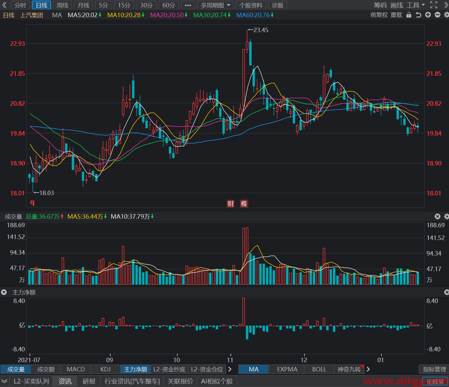Open main chart settings gear
This screenshot has height=387, width=449.
(x=446, y=15)
